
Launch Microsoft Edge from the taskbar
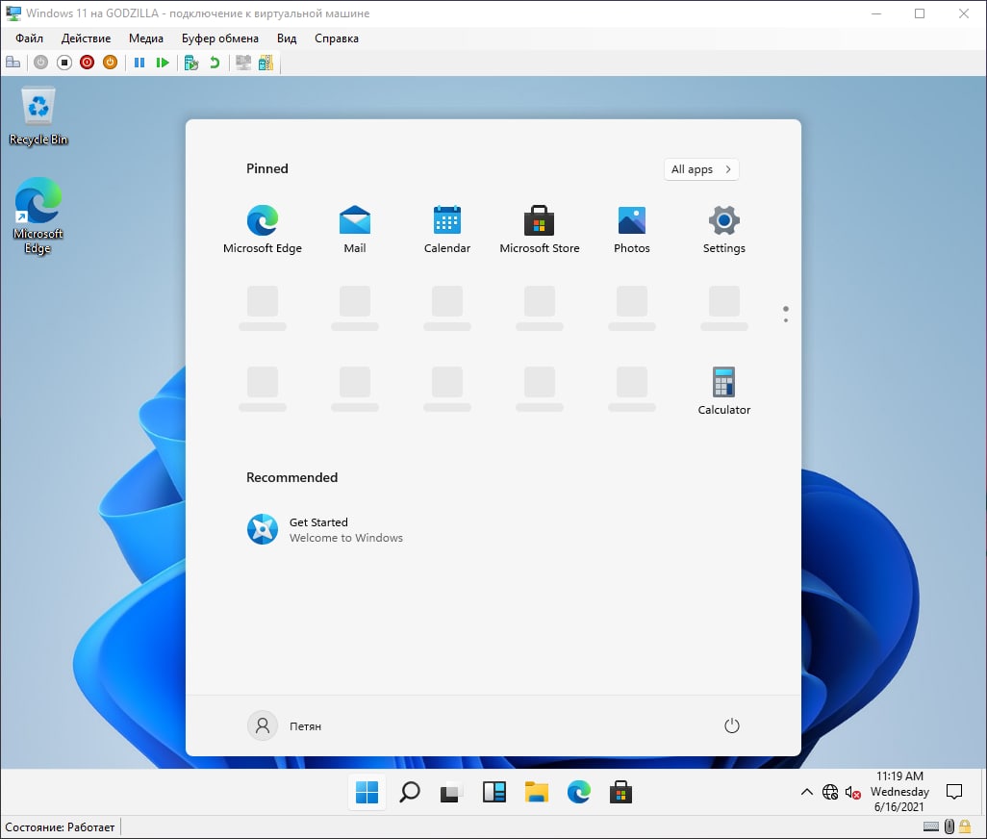click(578, 792)
